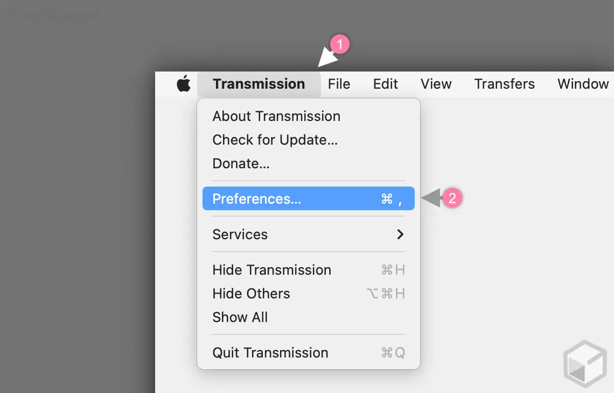Open the File menu
The width and height of the screenshot is (614, 393).
(x=339, y=84)
